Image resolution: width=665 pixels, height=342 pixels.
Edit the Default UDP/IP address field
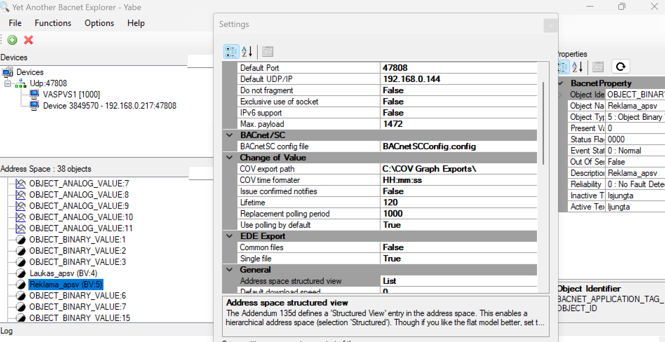pos(458,79)
